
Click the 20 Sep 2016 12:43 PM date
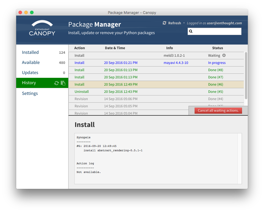click(x=121, y=92)
